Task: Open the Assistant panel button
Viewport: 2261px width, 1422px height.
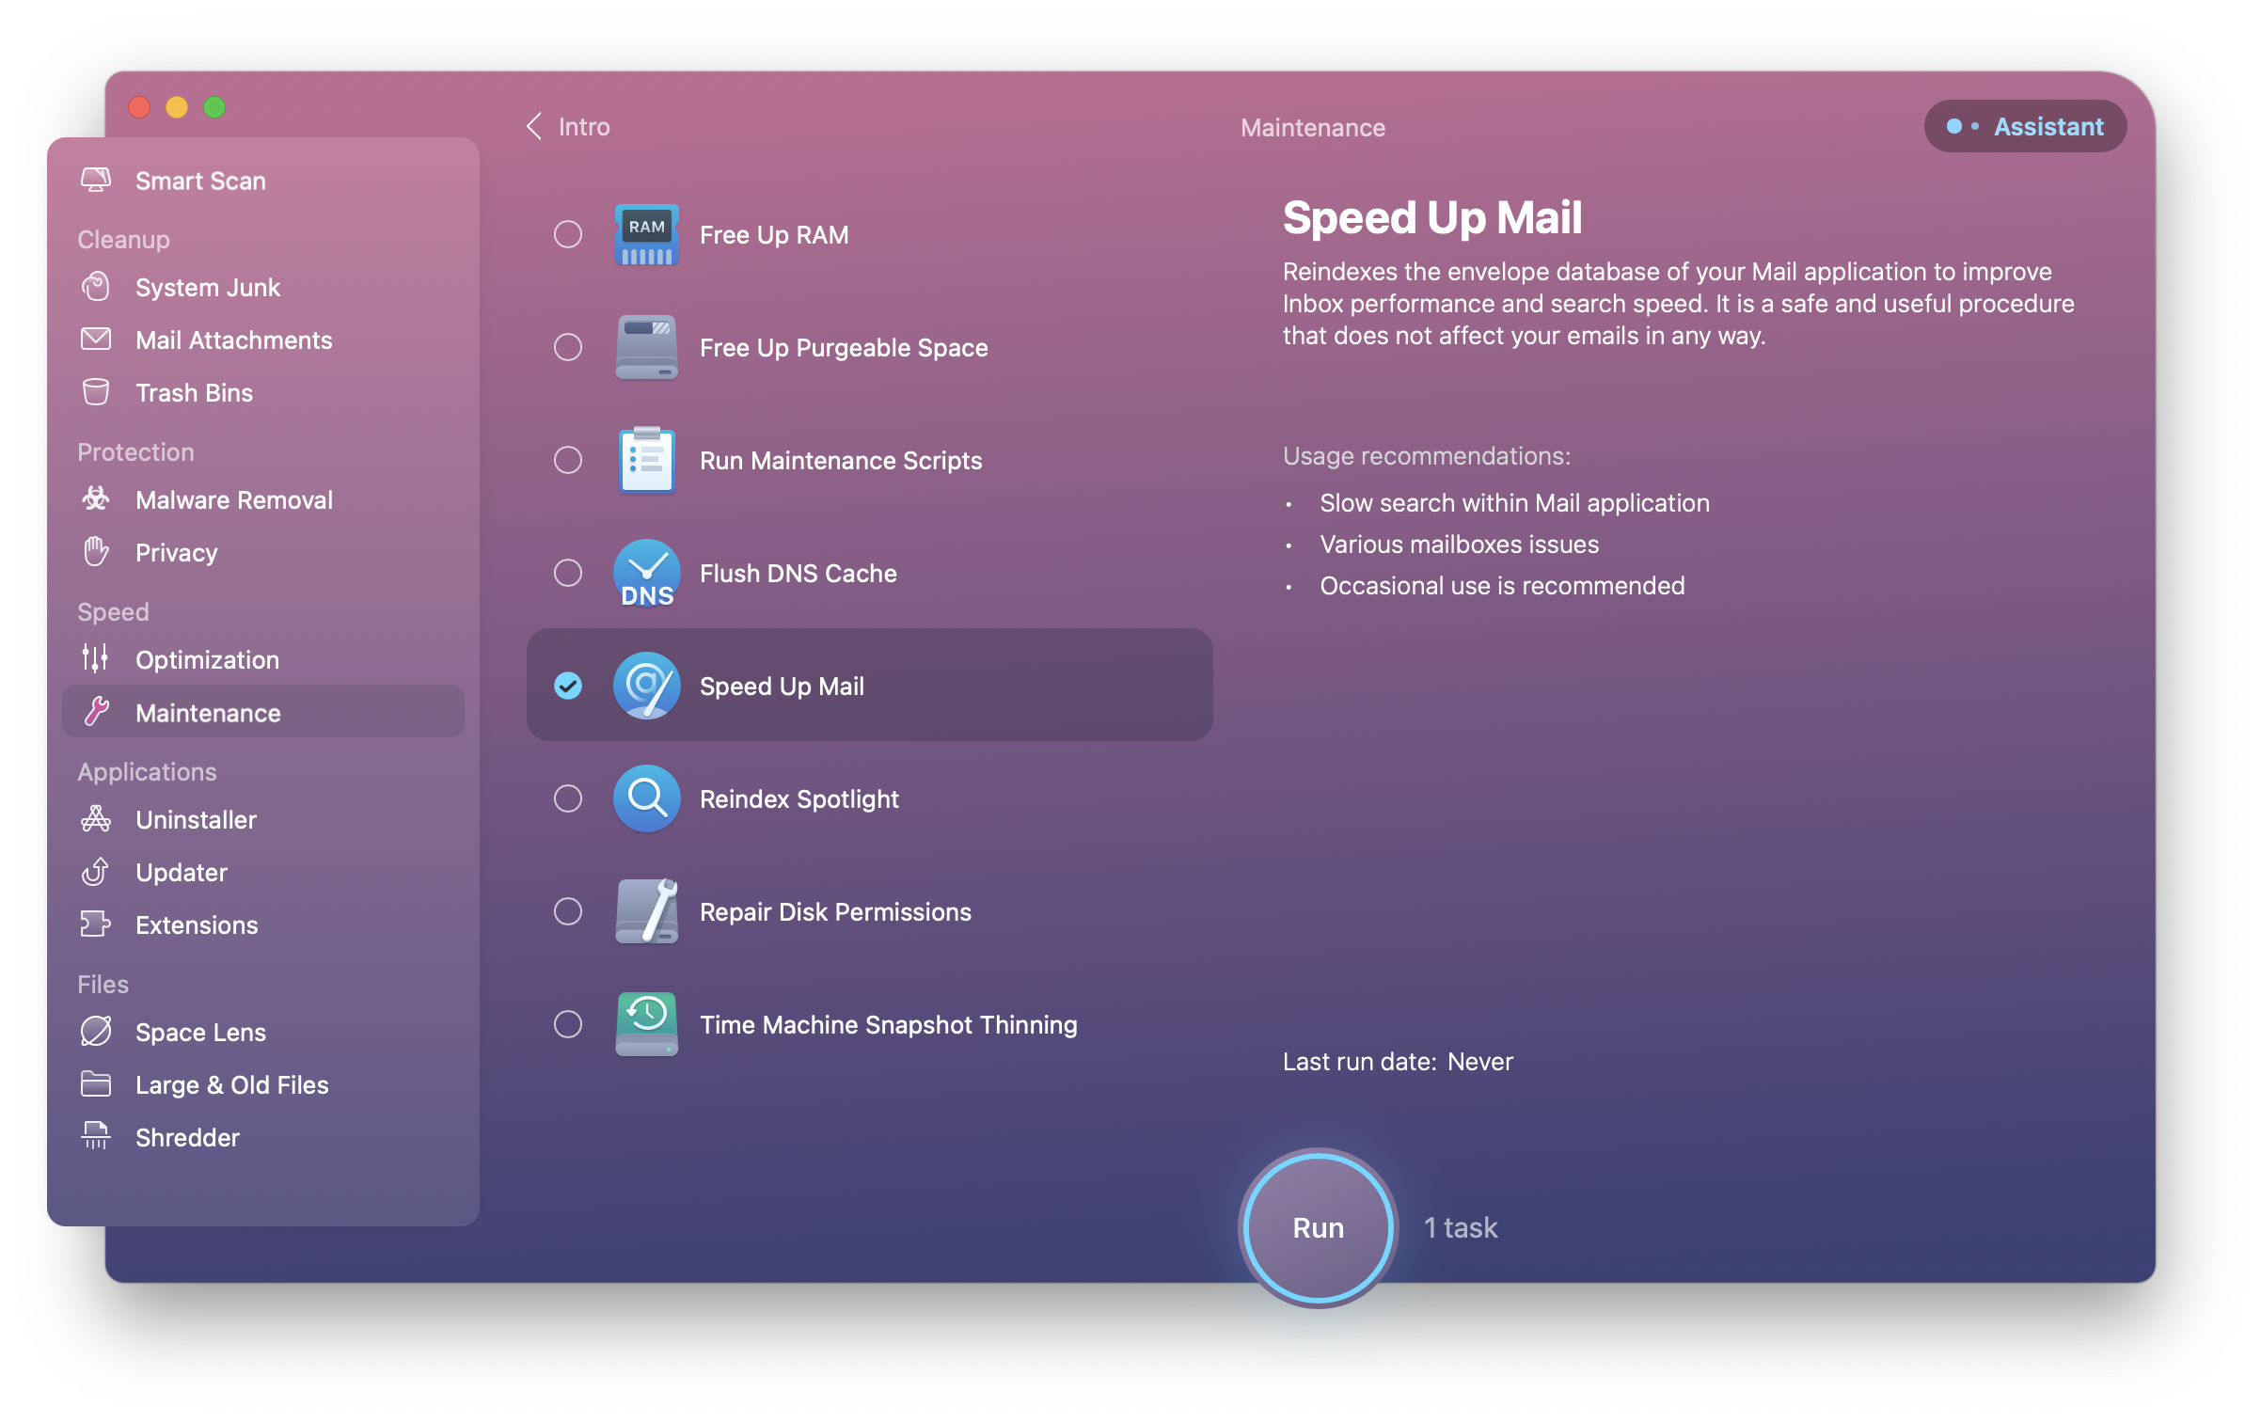Action: tap(2025, 126)
